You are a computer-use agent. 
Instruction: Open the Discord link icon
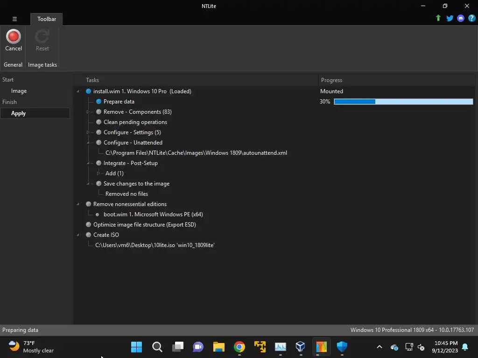[461, 18]
